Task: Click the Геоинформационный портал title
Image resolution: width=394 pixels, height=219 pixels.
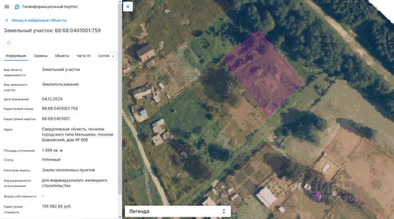Action: (x=50, y=7)
